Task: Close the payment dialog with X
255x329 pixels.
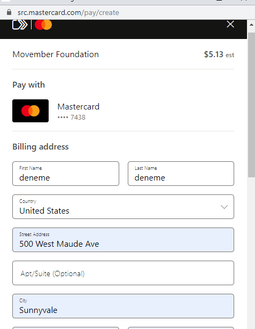Action: 230,24
